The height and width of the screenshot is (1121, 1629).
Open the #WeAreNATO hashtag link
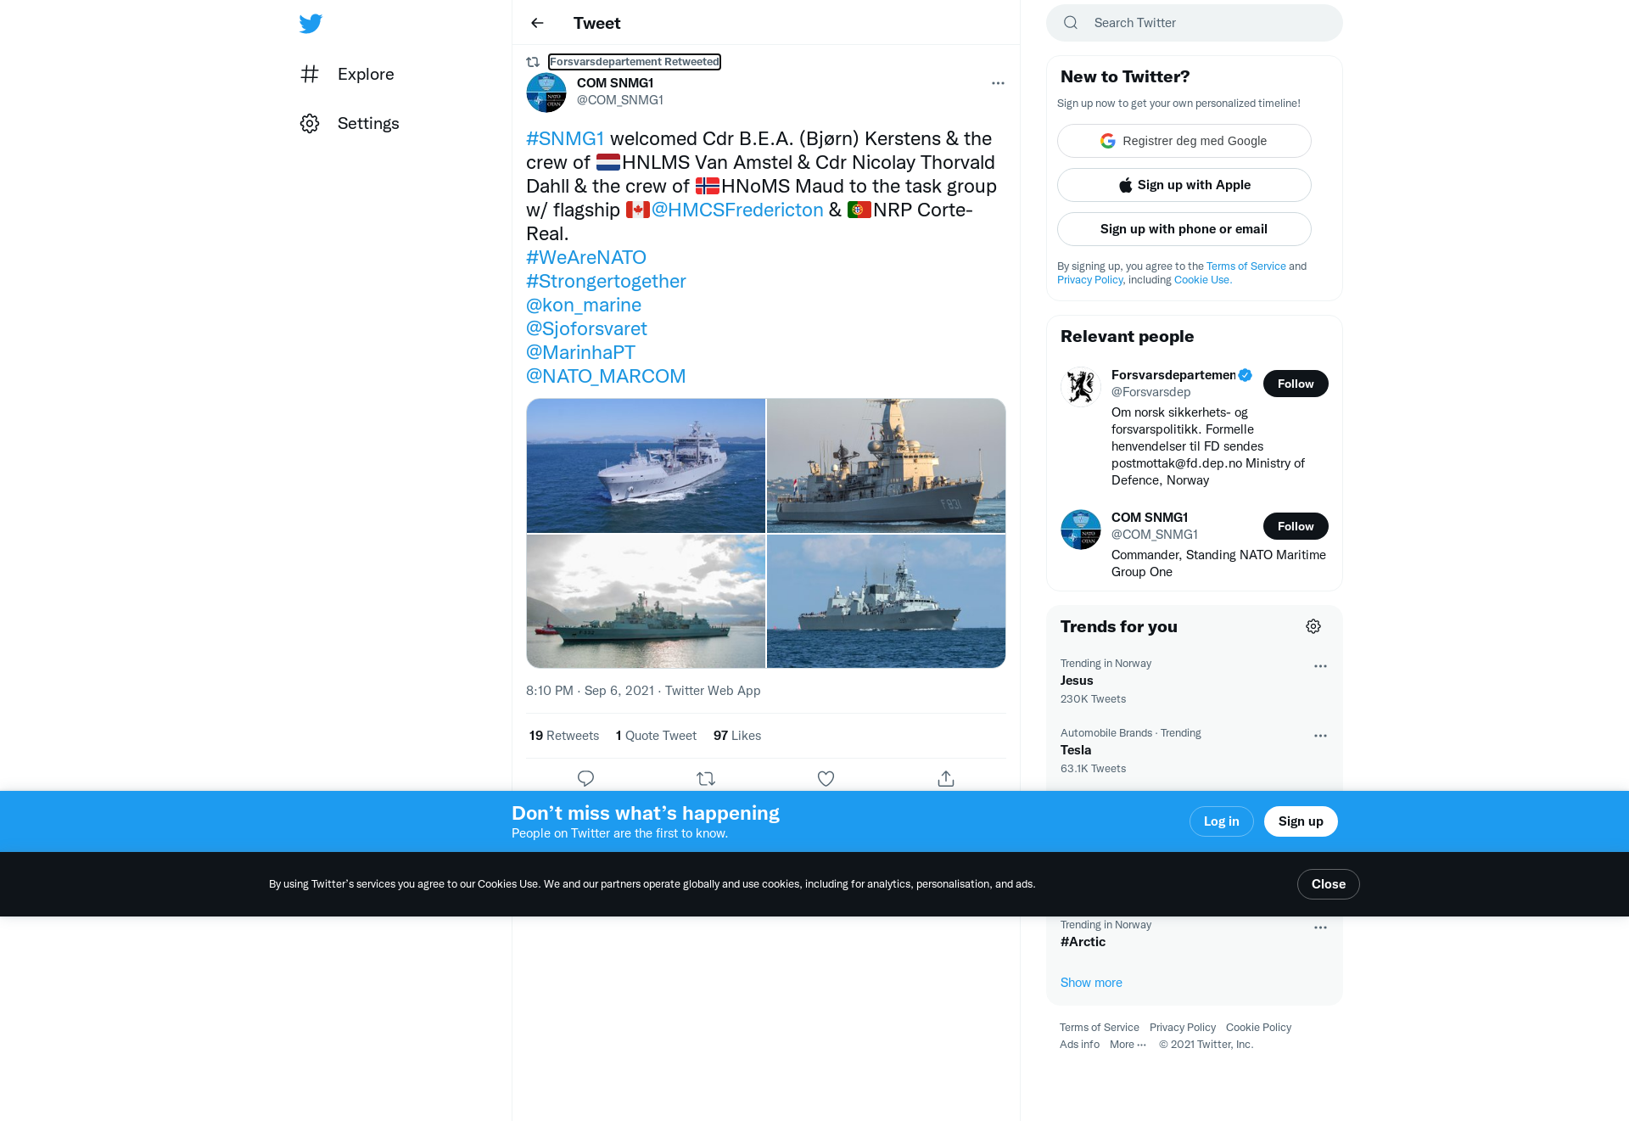coord(586,257)
